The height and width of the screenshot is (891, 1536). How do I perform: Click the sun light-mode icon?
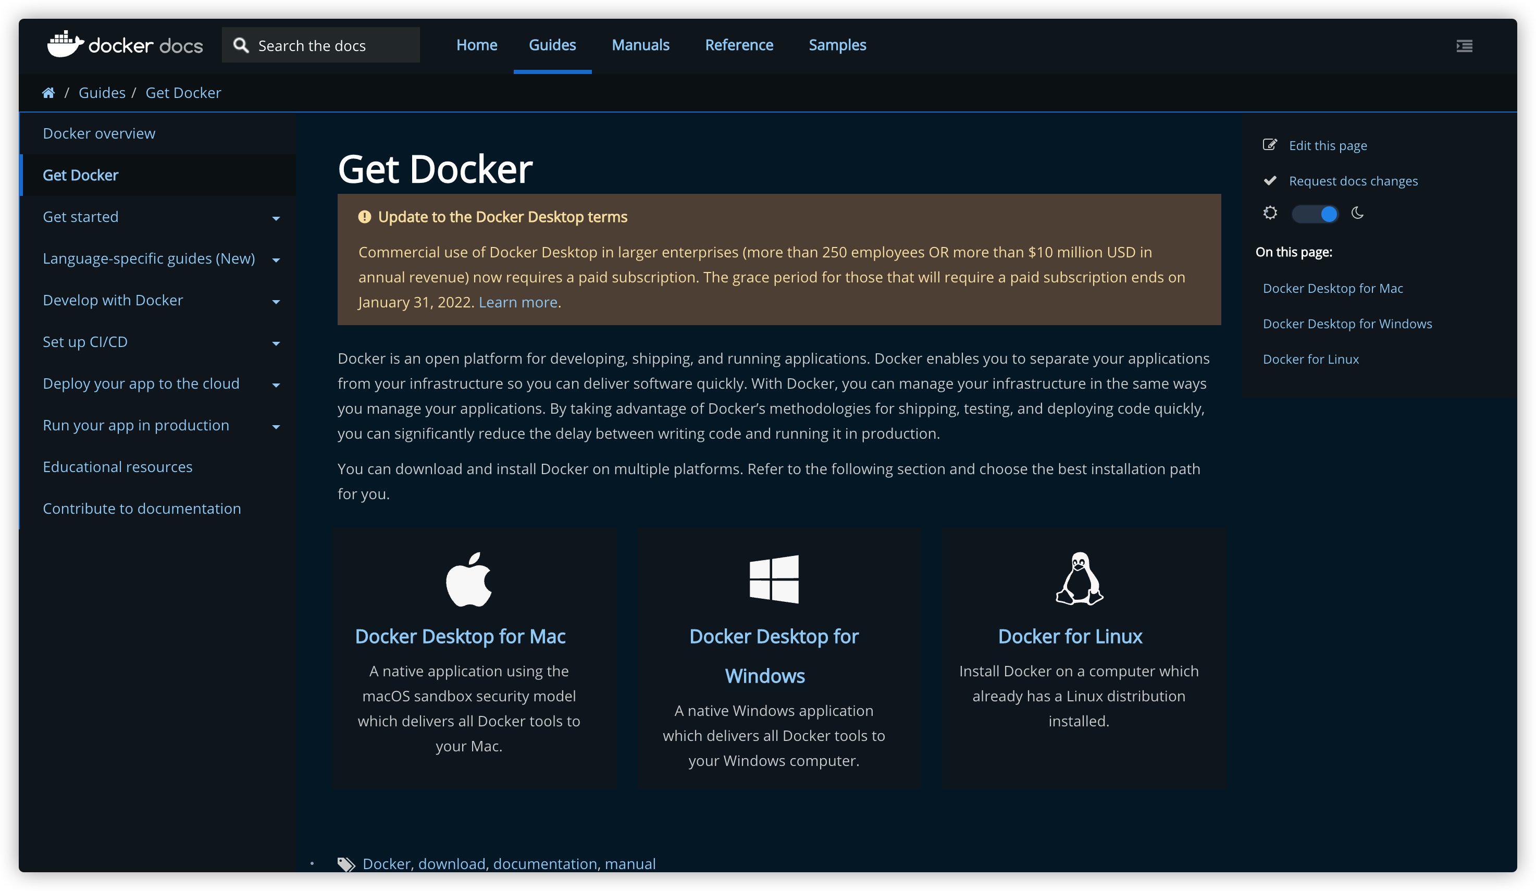[1270, 213]
